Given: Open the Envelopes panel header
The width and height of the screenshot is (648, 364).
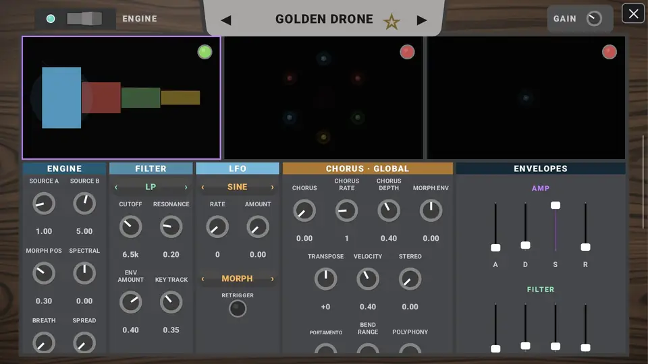Looking at the screenshot, I should tap(541, 169).
